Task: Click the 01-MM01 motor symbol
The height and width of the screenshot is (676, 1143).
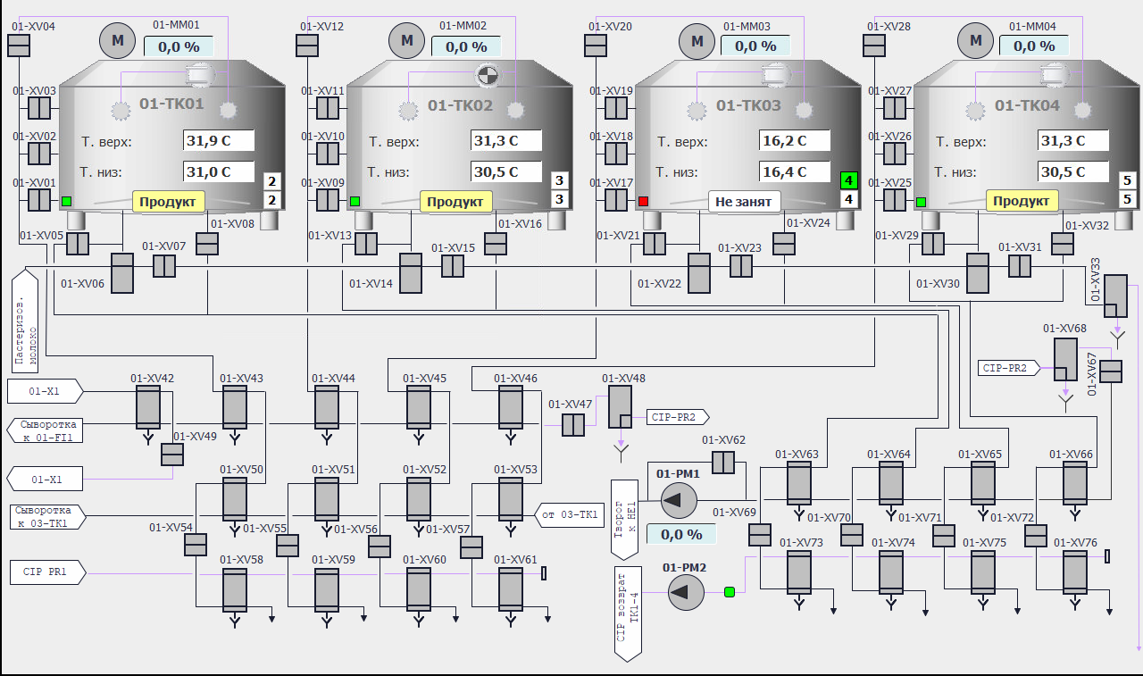Action: tap(115, 39)
